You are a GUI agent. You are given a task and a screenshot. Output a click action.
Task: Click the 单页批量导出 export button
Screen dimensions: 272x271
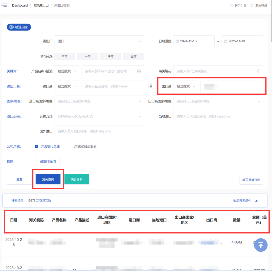251,180
